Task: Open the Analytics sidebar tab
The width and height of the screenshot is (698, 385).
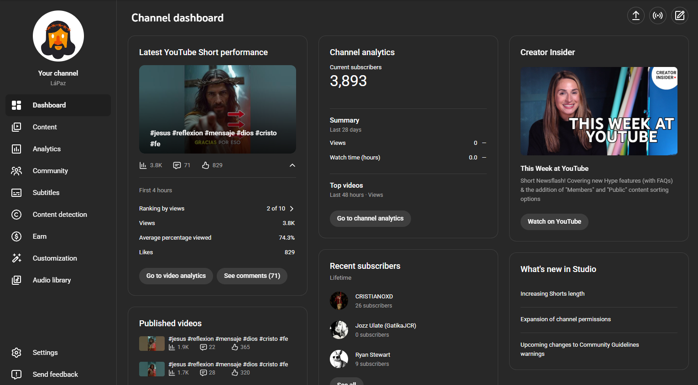Action: [x=47, y=149]
